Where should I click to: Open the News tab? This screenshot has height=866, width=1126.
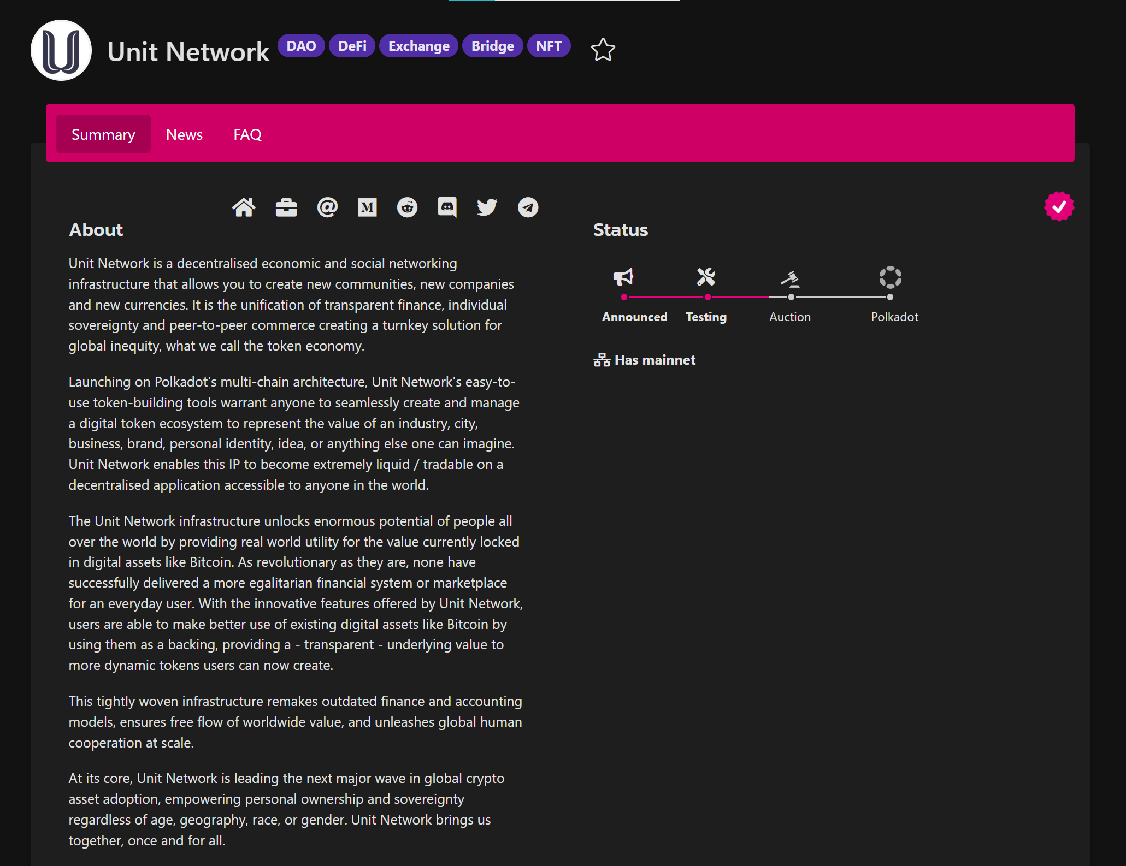(x=185, y=134)
